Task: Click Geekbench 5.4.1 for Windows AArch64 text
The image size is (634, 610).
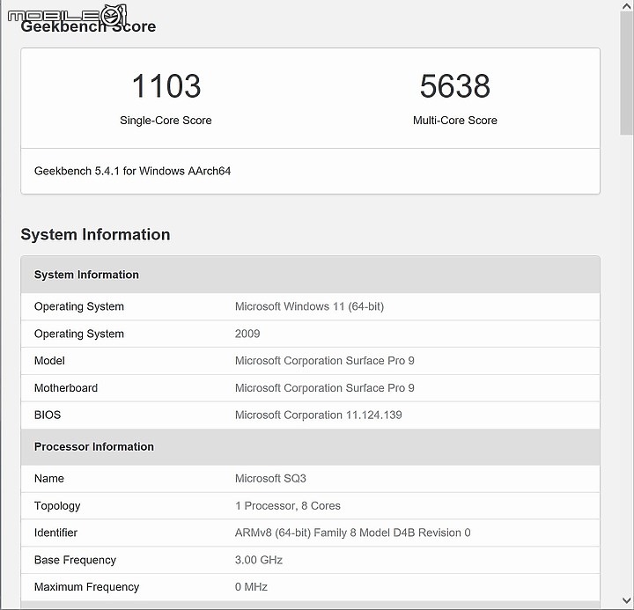Action: pyautogui.click(x=133, y=172)
